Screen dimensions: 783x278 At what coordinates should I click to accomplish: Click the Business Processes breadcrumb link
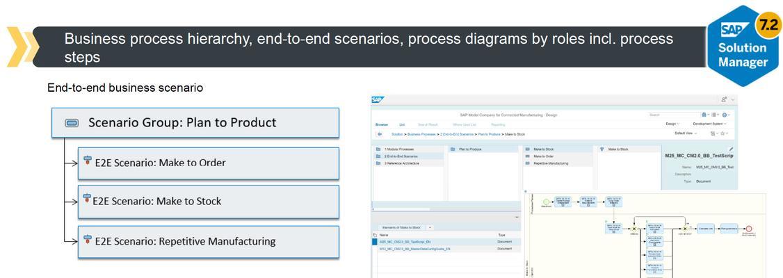click(x=421, y=134)
